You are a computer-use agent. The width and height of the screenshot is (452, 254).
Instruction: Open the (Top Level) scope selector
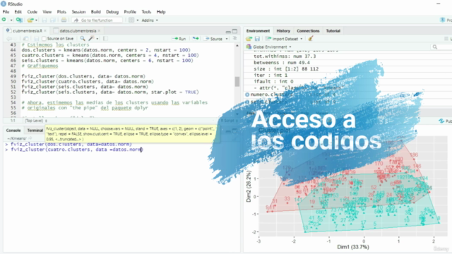click(35, 121)
